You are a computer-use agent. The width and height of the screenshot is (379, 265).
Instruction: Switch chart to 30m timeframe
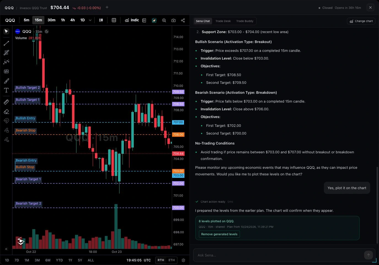[x=52, y=20]
